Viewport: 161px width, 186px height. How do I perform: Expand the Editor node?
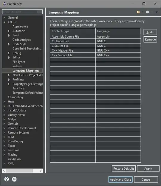[x=9, y=58]
